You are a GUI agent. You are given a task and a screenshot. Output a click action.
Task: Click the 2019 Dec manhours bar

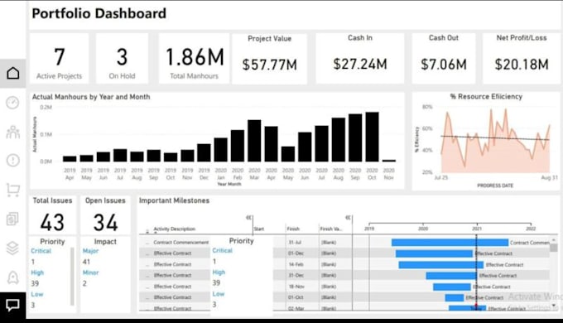[204, 152]
